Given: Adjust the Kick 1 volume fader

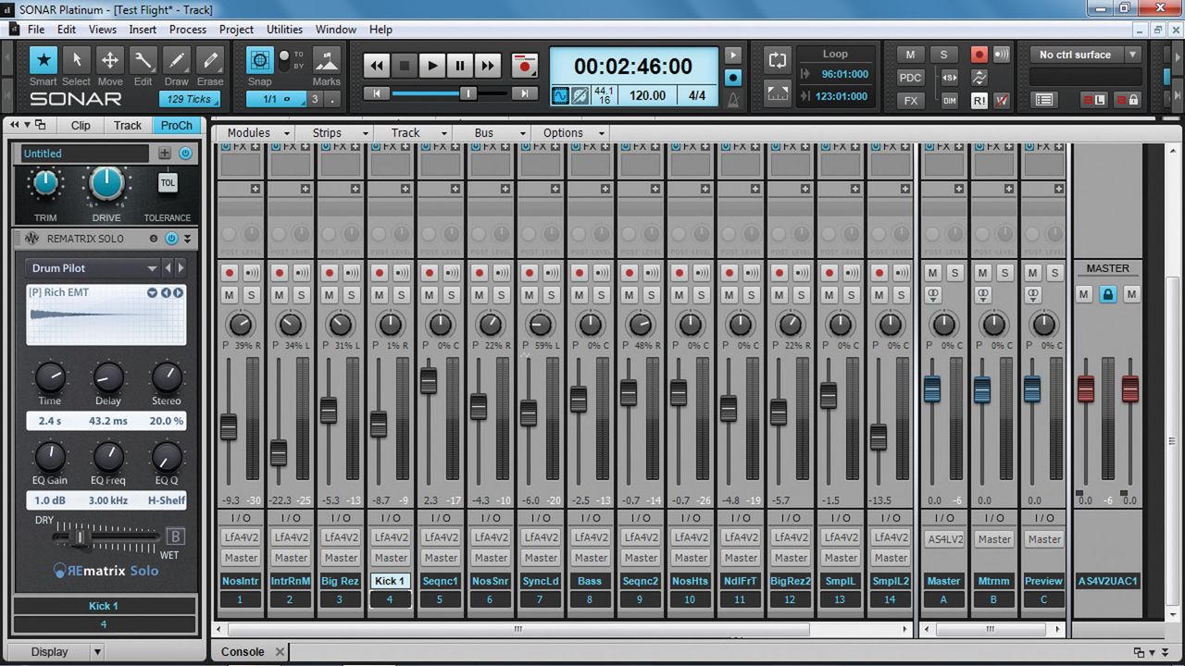Looking at the screenshot, I should coord(379,424).
